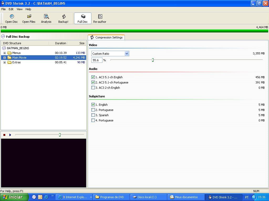Uncheck subpicture 1. English
The height and width of the screenshot is (201, 269).
pos(93,105)
